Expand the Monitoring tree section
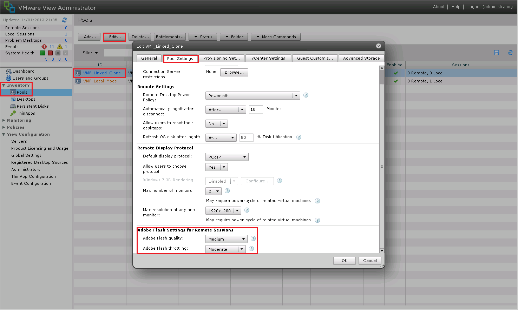The image size is (518, 310). [4, 120]
